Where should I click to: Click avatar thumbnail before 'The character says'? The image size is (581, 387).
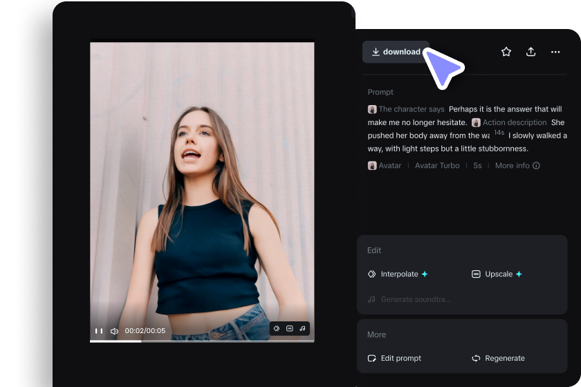coord(372,109)
